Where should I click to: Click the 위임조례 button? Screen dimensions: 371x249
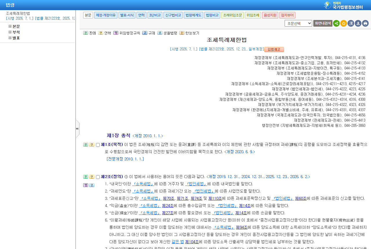(253, 15)
